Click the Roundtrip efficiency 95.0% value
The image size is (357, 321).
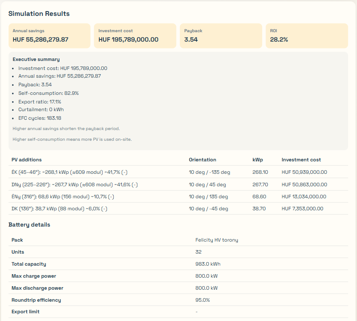[x=203, y=300]
